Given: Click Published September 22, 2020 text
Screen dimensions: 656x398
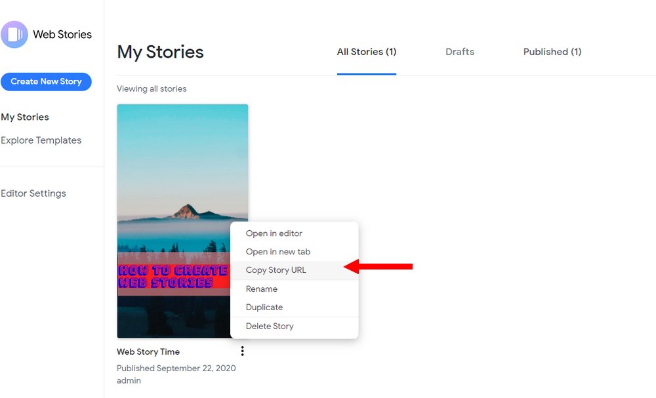Looking at the screenshot, I should 176,368.
